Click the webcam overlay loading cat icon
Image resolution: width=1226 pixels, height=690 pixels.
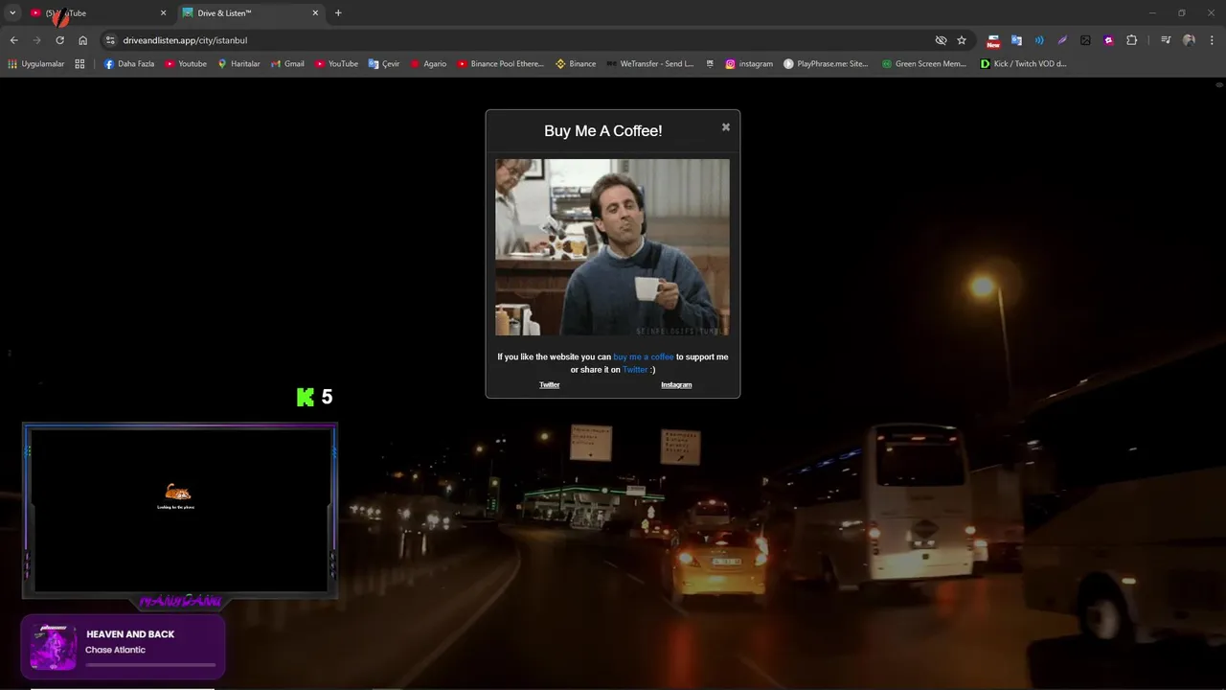click(177, 493)
